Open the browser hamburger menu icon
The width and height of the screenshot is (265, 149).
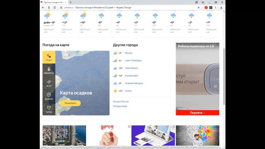[x=203, y=2]
